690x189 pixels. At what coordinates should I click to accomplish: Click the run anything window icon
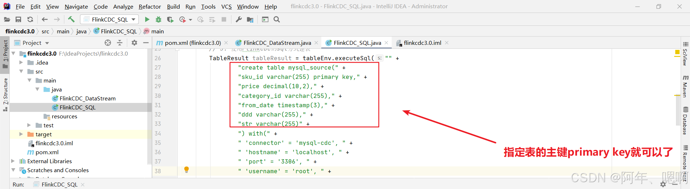(x=265, y=19)
